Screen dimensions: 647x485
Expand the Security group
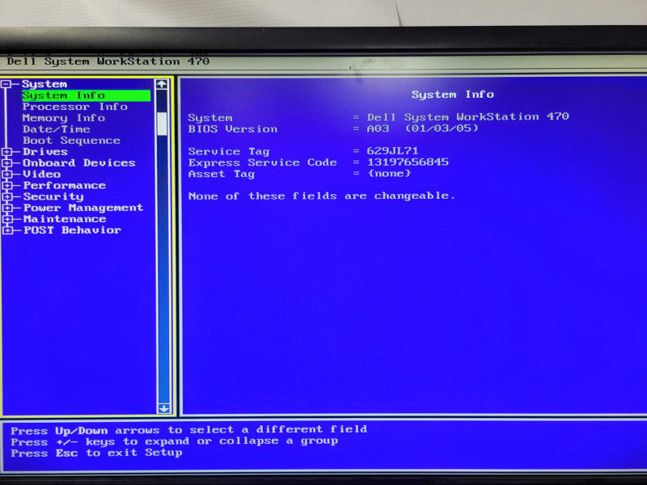tap(7, 196)
